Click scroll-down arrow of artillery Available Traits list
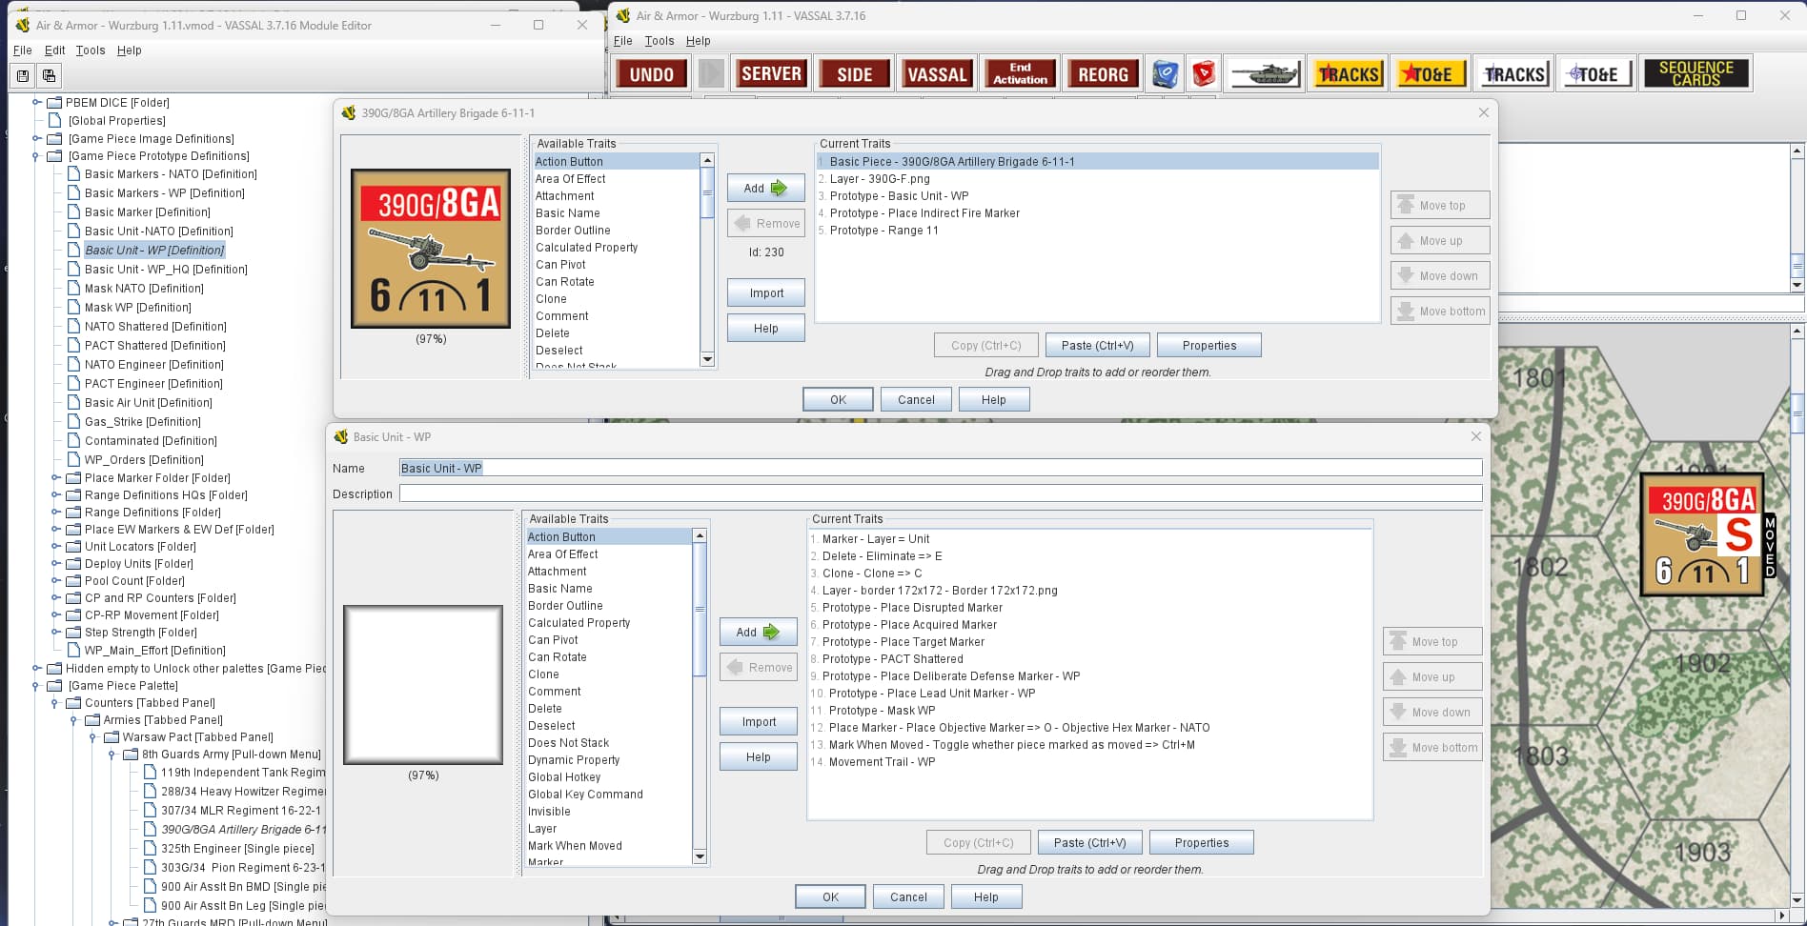 (707, 359)
